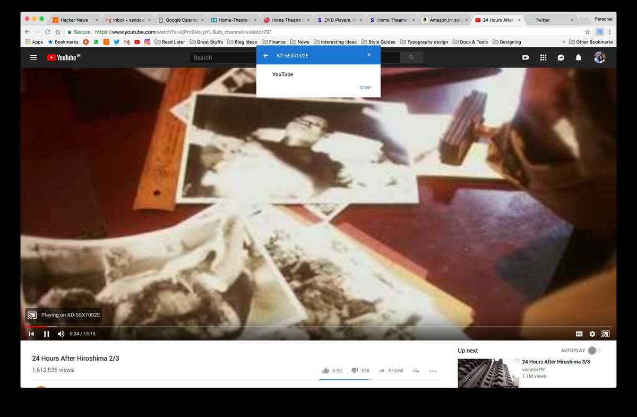Open the YouTube apps grid
Screen dimensions: 637x417
tap(543, 57)
